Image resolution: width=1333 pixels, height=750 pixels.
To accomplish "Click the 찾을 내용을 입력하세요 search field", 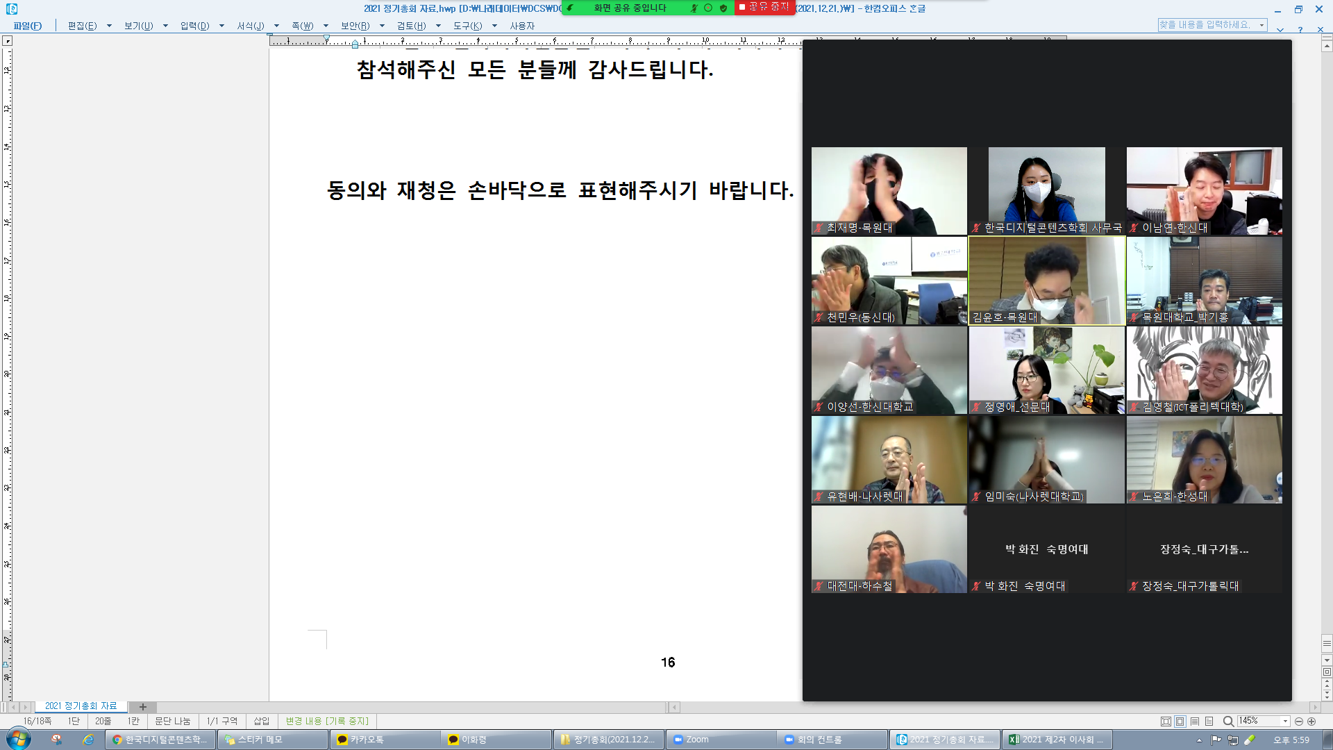I will [1207, 25].
